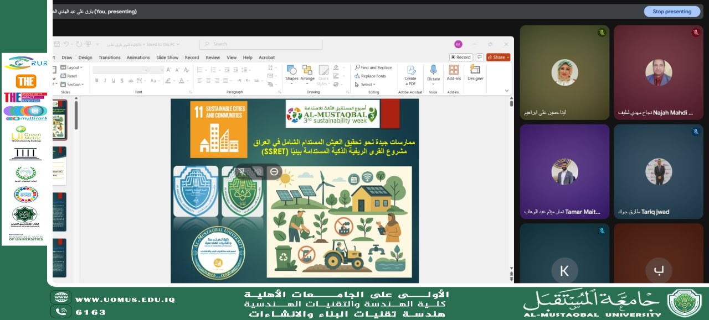Click the pin icon on slide floating toolbar
709x320 pixels.
[x=242, y=172]
